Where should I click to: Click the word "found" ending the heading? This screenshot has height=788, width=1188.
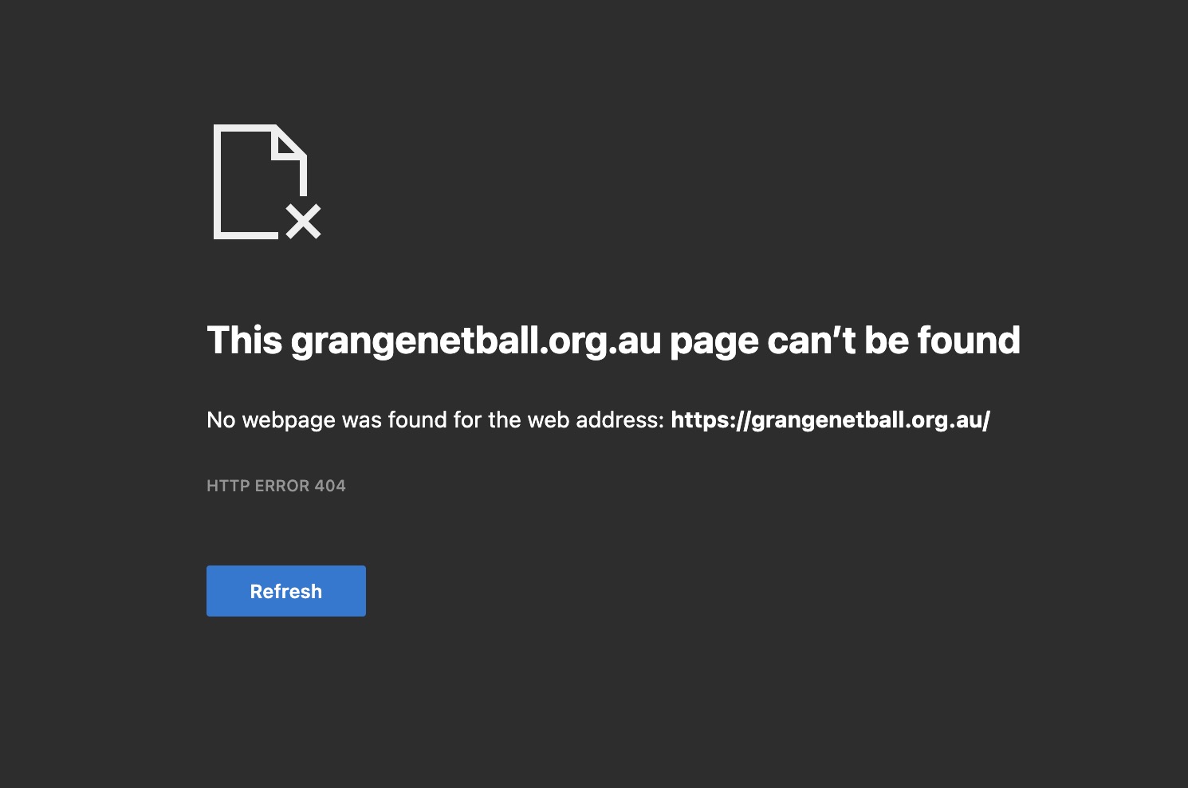point(969,341)
